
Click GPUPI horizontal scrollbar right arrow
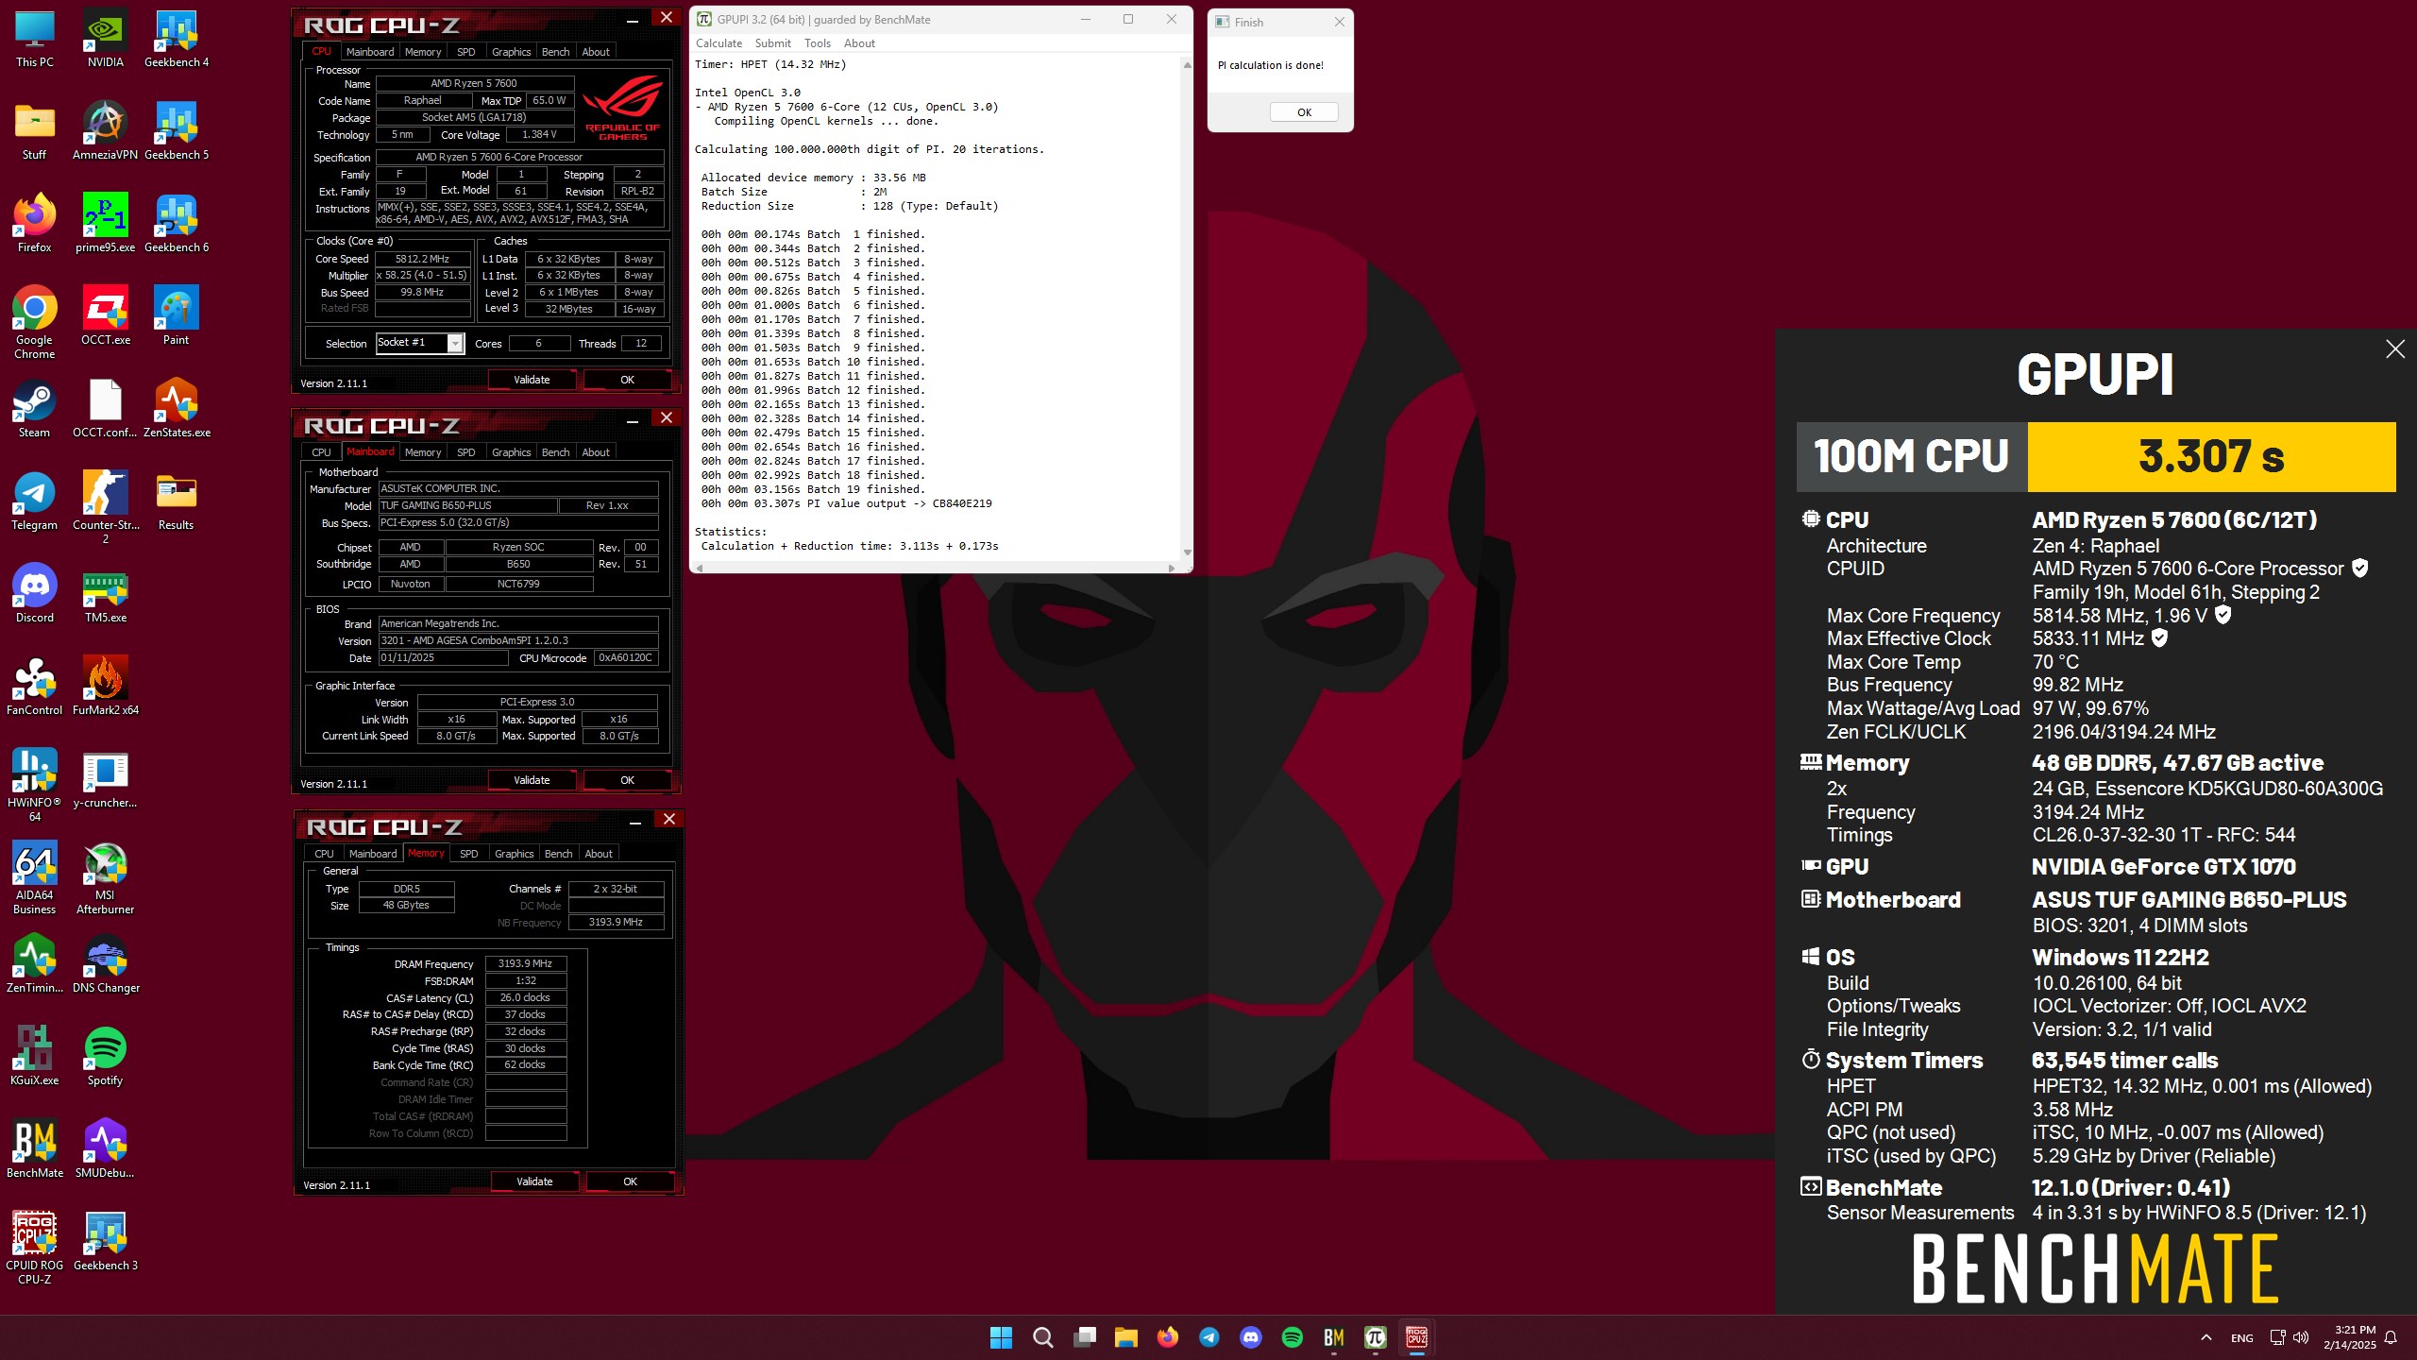pyautogui.click(x=1171, y=568)
